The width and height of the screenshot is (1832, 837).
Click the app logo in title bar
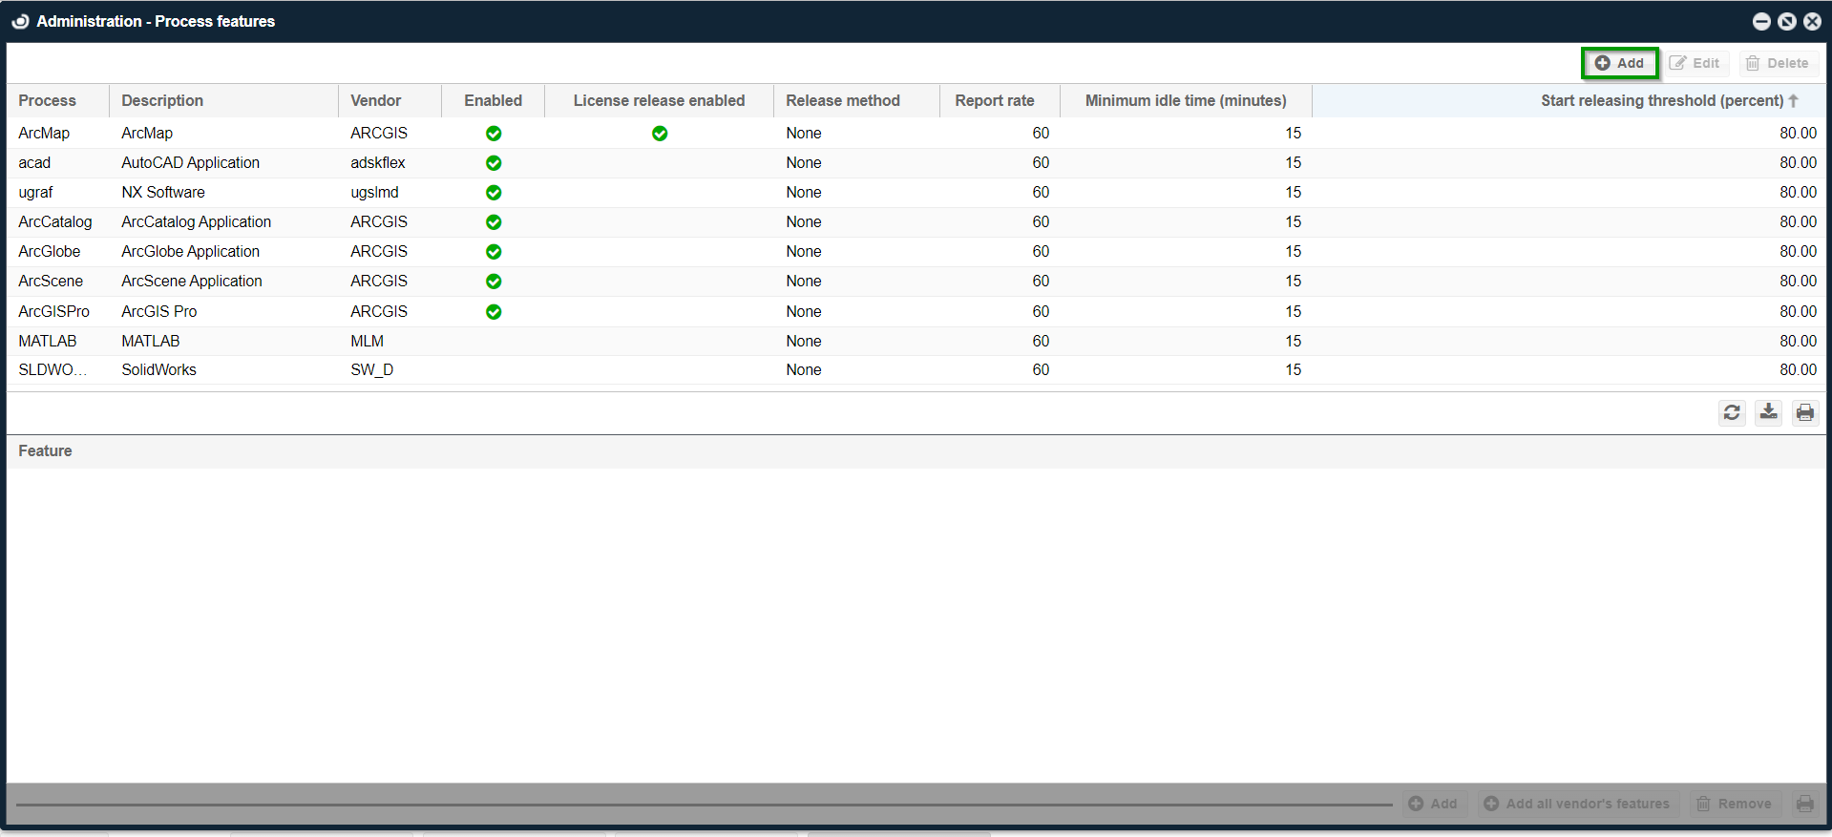click(20, 21)
